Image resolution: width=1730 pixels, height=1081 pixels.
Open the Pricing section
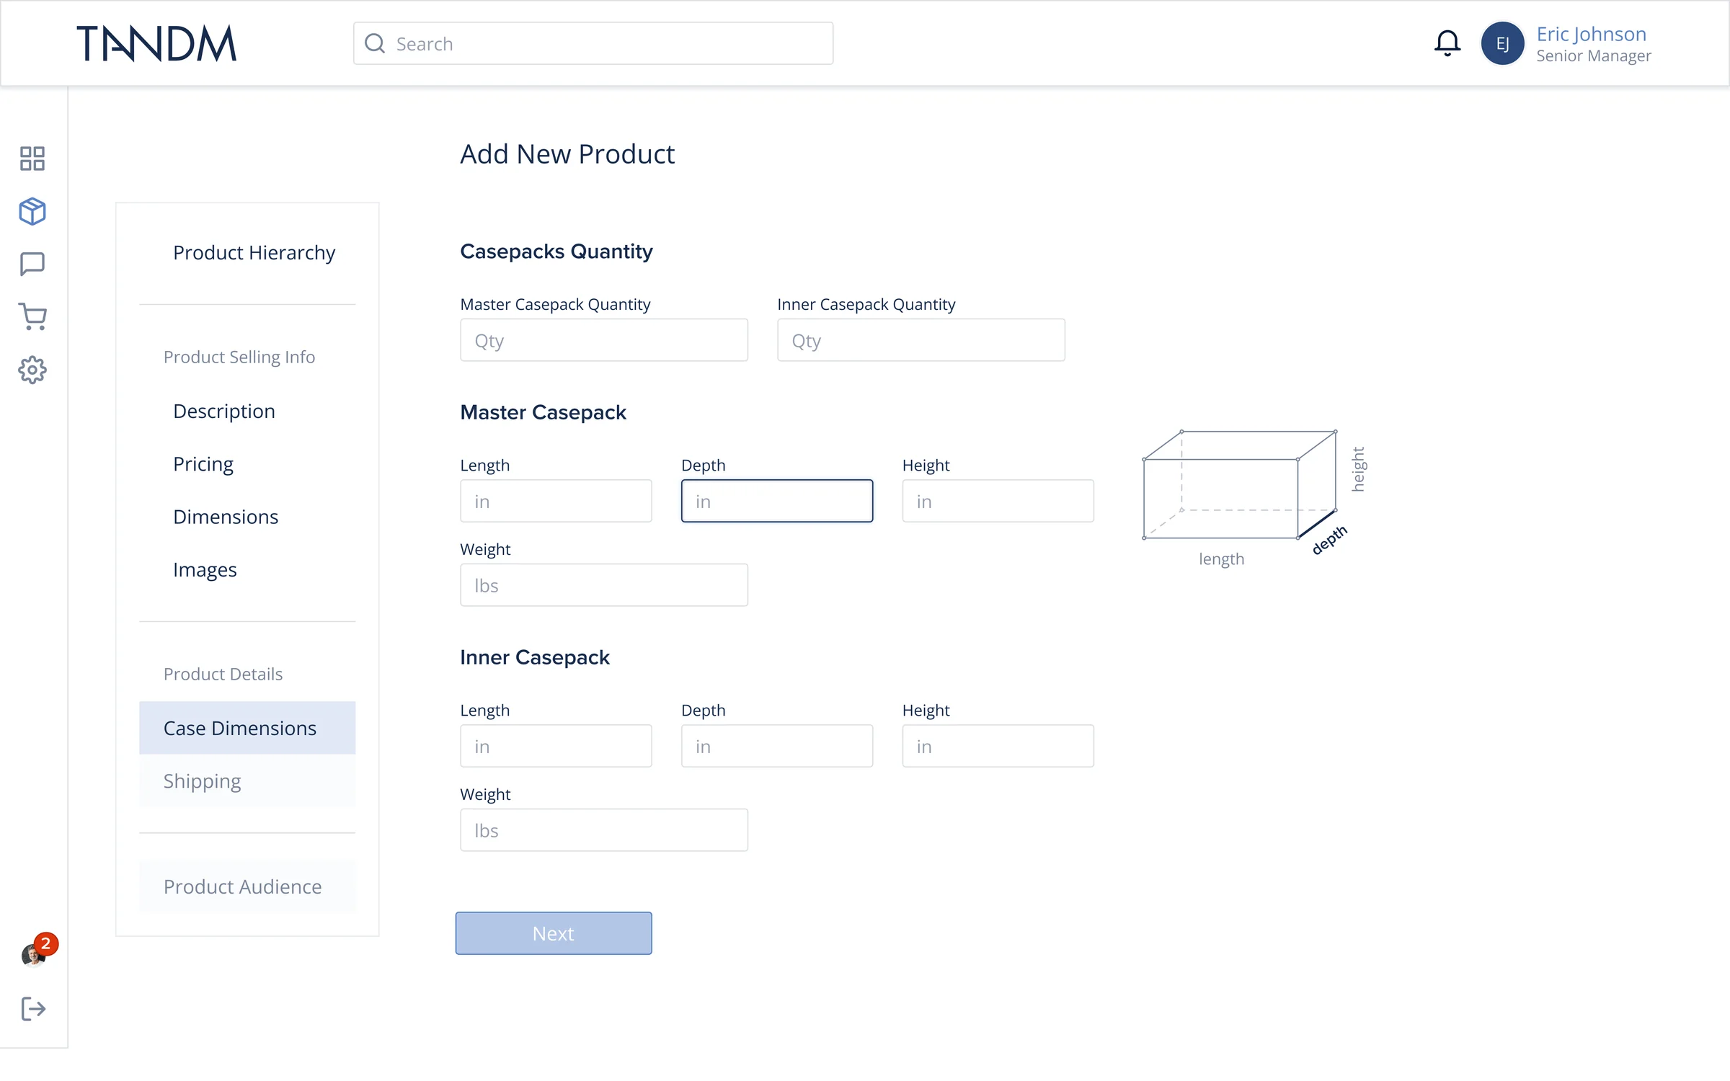coord(203,463)
